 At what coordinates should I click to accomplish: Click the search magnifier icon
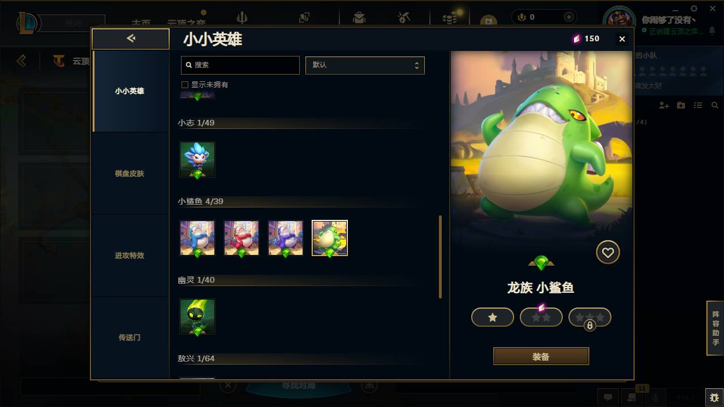[x=189, y=65]
